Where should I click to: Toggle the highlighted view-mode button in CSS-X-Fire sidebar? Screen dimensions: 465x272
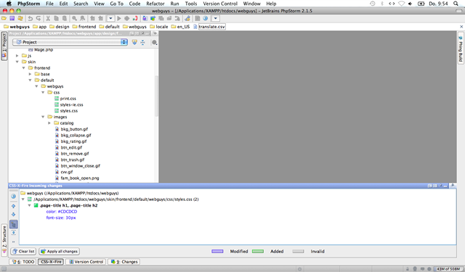(13, 225)
